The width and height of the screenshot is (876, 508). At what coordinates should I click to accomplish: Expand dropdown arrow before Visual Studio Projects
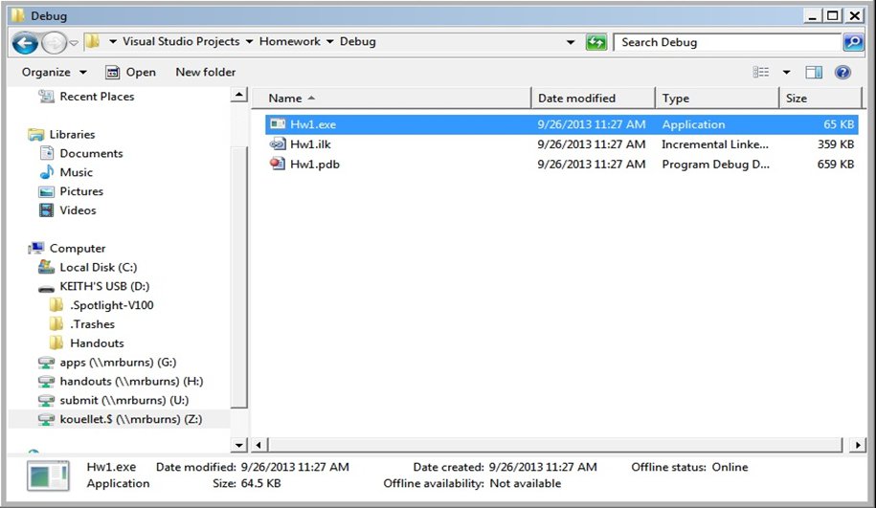pyautogui.click(x=113, y=42)
